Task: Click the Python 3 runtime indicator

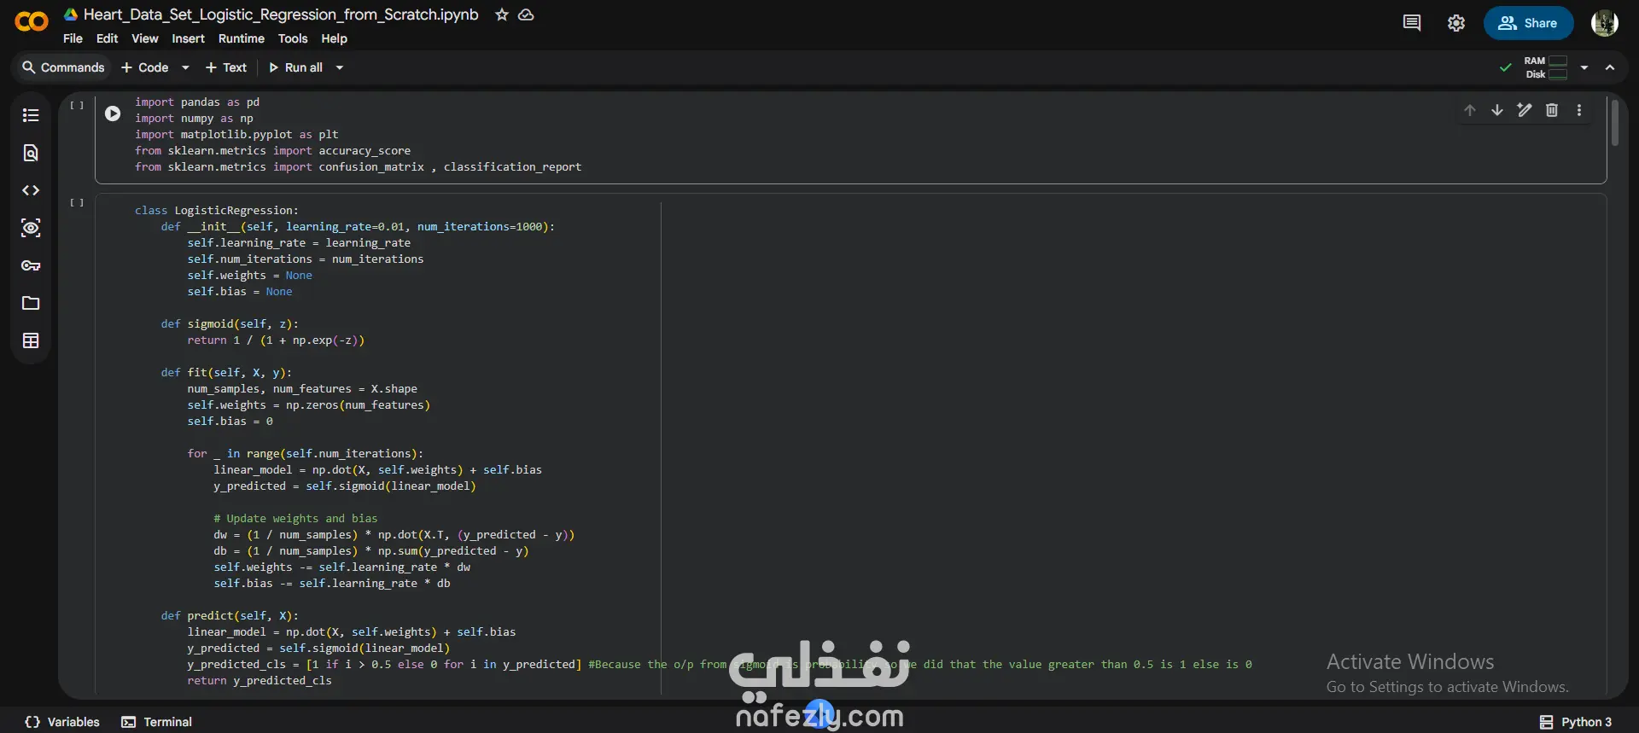Action: [x=1576, y=722]
